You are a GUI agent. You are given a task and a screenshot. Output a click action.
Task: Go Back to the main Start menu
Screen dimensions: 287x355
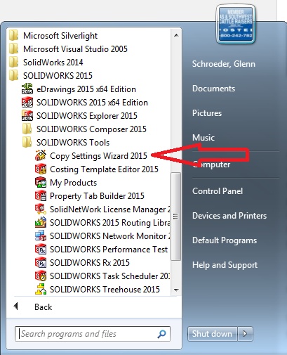pyautogui.click(x=44, y=307)
